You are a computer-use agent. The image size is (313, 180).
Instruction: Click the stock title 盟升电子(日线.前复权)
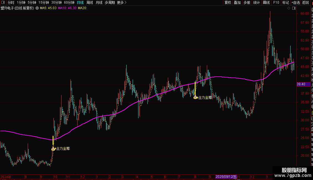tap(17, 8)
